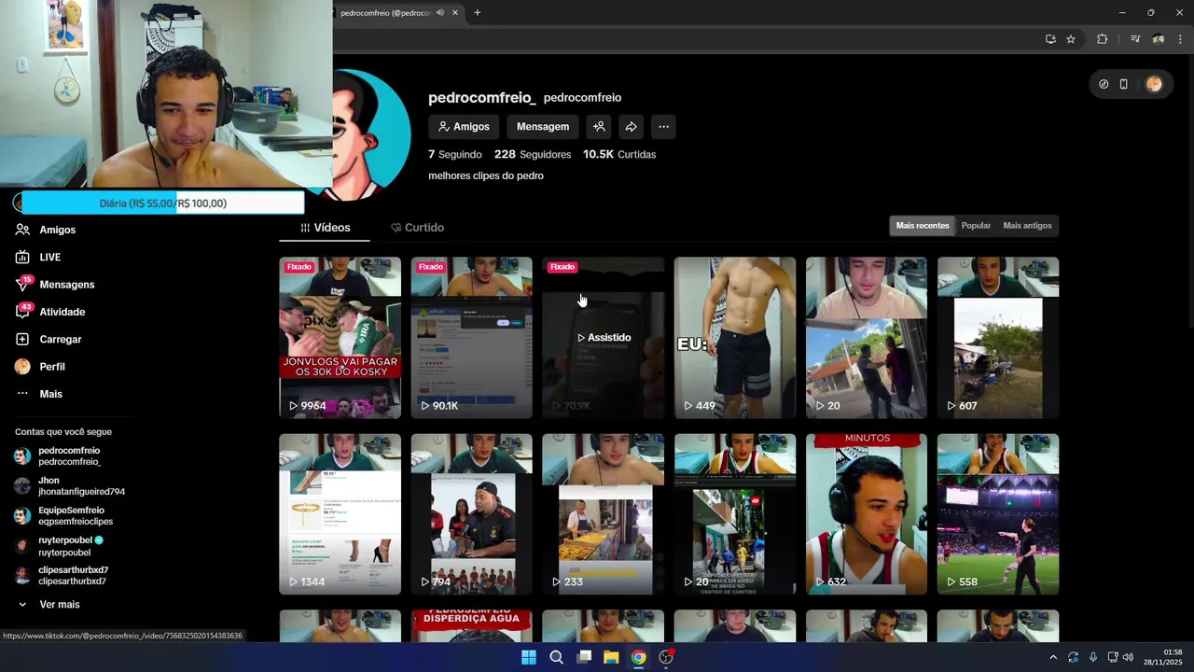Click the share arrow icon on profile
1194x672 pixels.
(632, 127)
